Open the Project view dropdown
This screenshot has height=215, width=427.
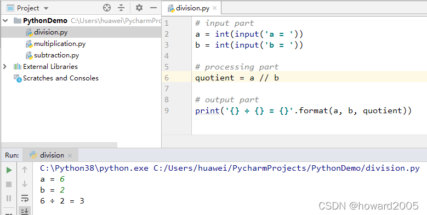46,8
